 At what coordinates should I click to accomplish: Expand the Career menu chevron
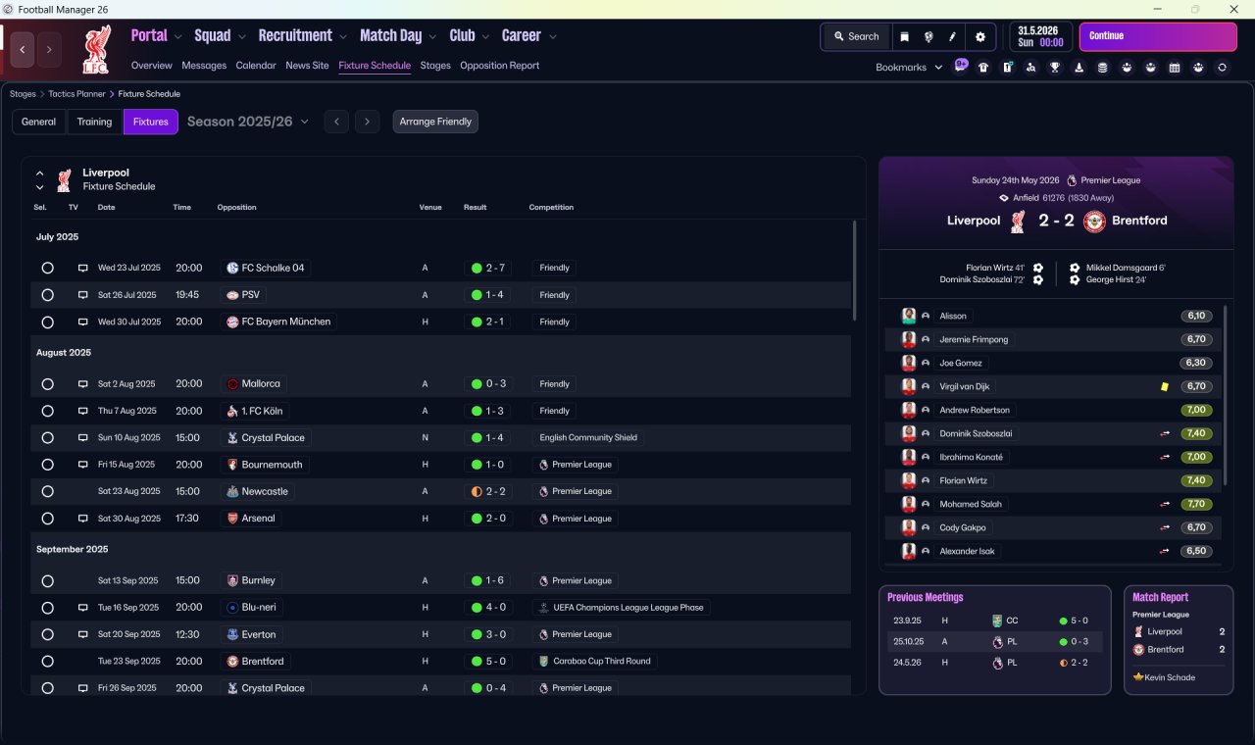(x=553, y=37)
